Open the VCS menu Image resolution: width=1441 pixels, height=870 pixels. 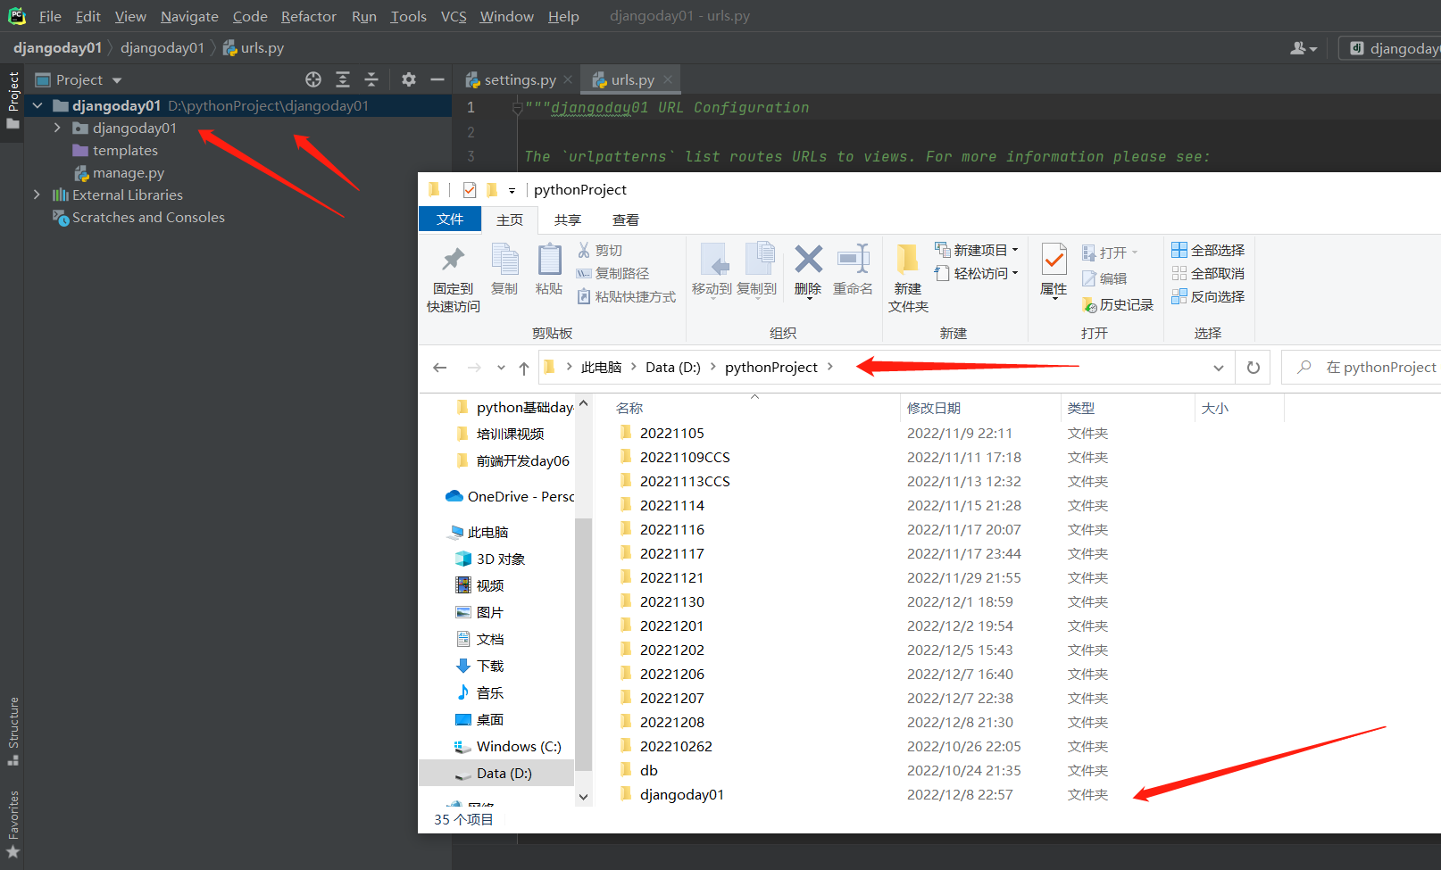(x=454, y=16)
